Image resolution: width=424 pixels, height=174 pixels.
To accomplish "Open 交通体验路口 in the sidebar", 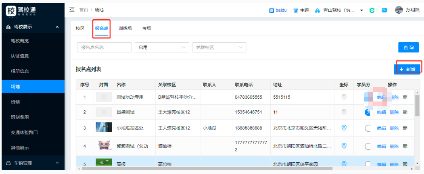I will point(33,133).
